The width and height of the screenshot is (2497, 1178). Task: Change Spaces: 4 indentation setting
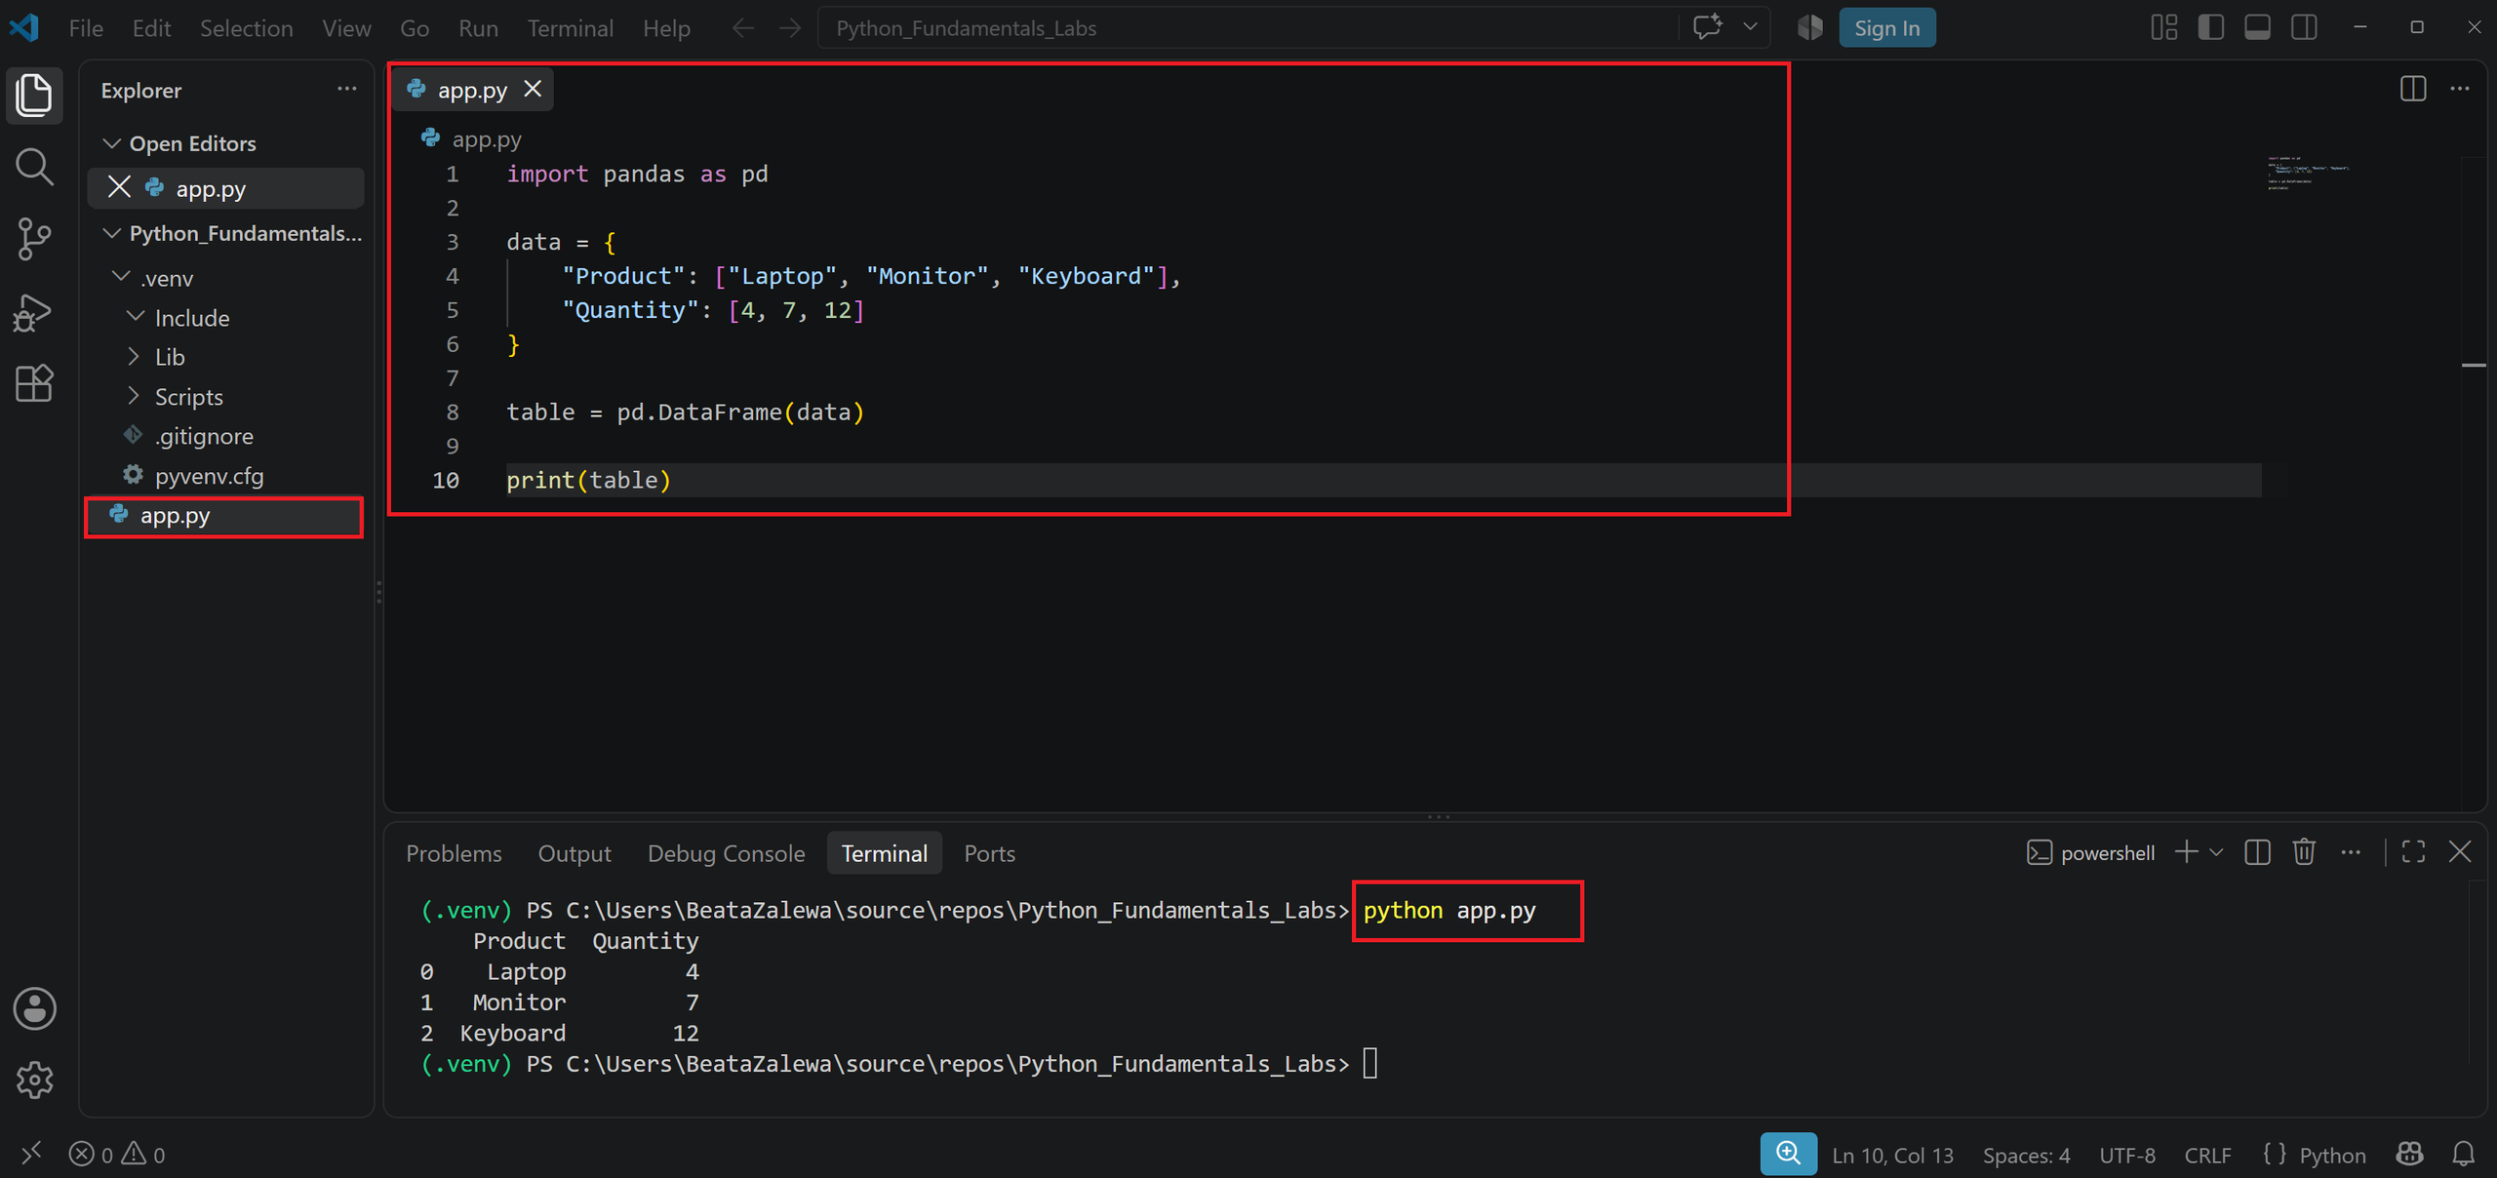pyautogui.click(x=2026, y=1155)
